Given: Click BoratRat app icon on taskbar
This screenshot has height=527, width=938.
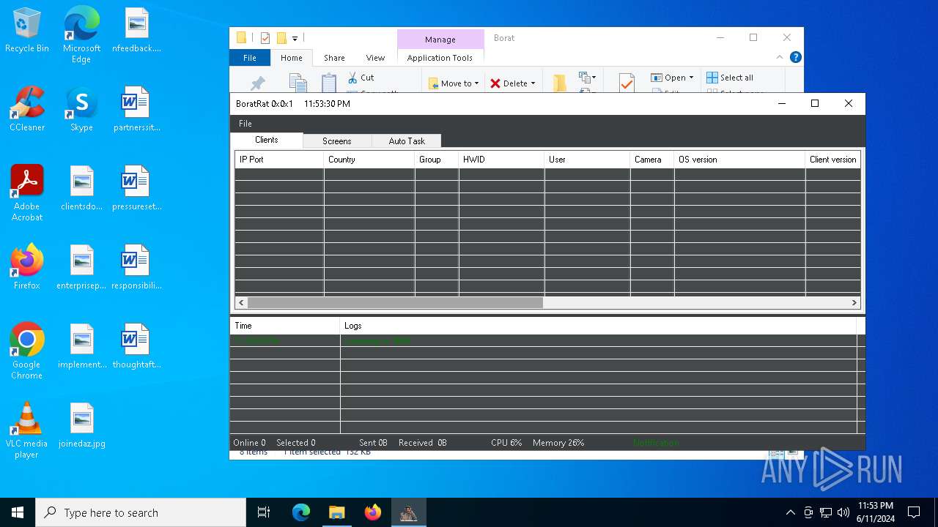Looking at the screenshot, I should coord(408,512).
